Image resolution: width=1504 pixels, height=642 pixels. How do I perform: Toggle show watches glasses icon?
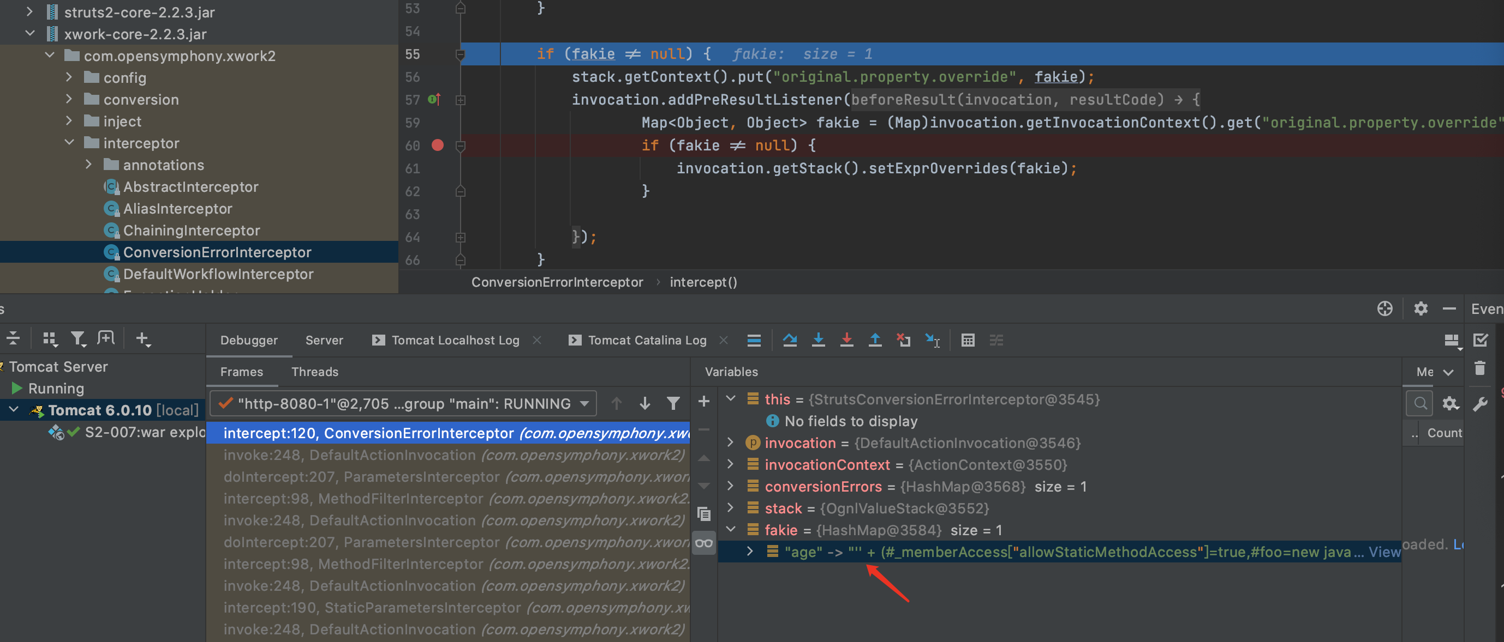click(x=703, y=543)
